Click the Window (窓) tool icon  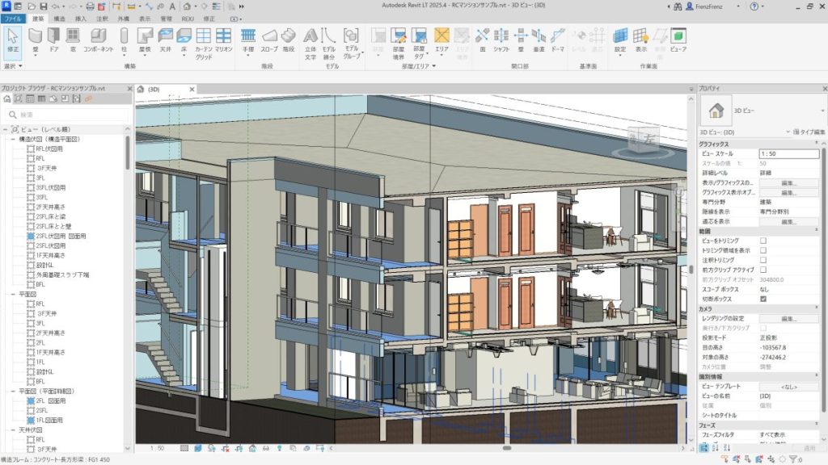click(72, 39)
